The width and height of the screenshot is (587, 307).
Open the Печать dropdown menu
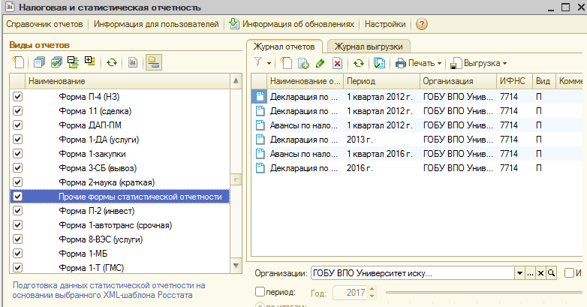pyautogui.click(x=439, y=63)
